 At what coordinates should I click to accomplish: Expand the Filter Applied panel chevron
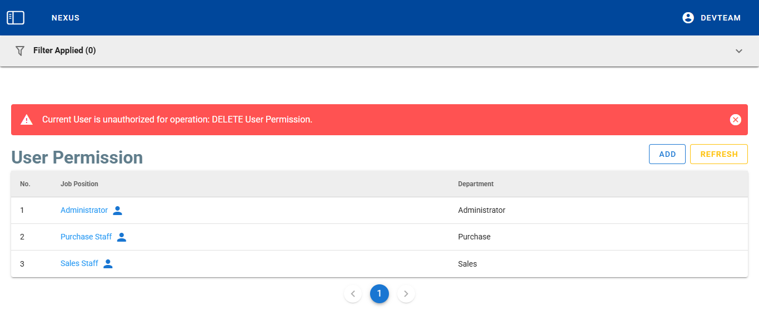pos(738,51)
